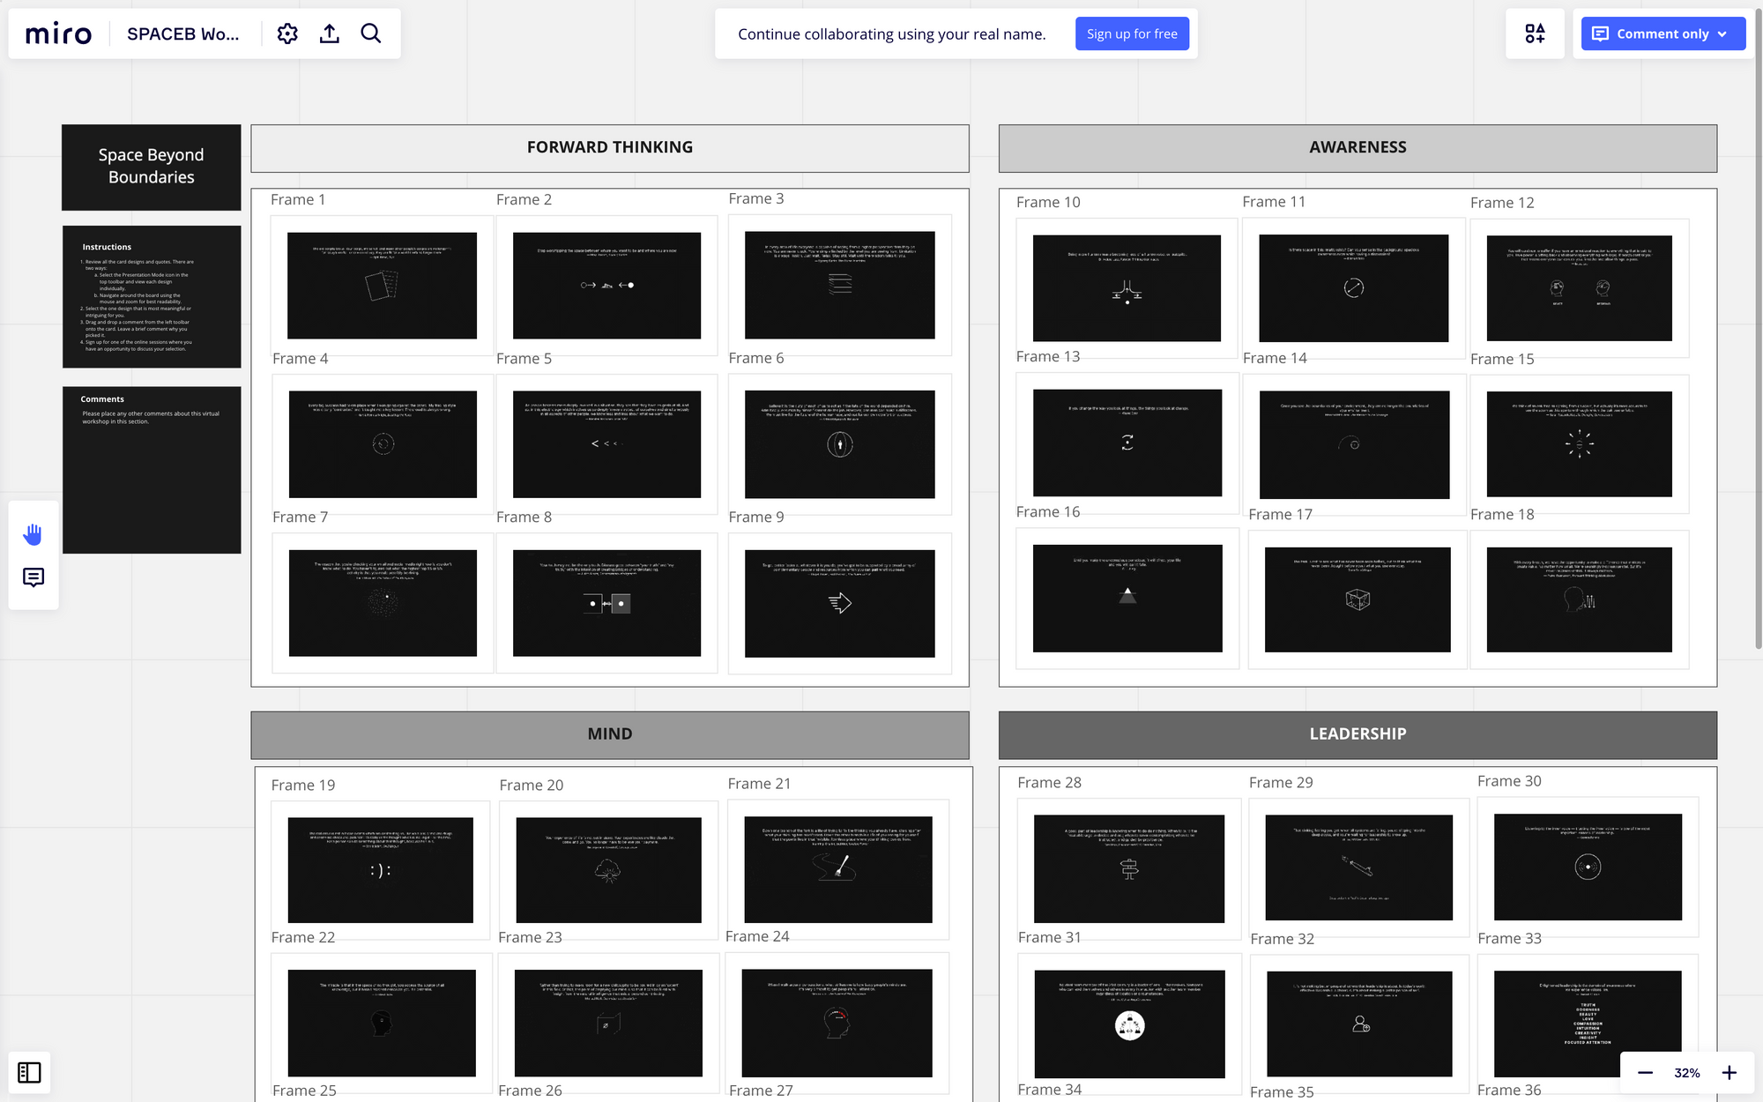Image resolution: width=1763 pixels, height=1102 pixels.
Task: Zoom out with the minus button
Action: point(1645,1073)
